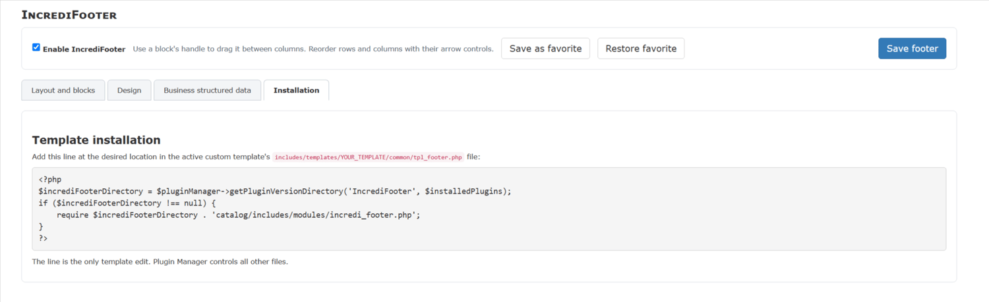The height and width of the screenshot is (302, 989).
Task: Click the '?>' closing PHP tag line
Action: (44, 238)
